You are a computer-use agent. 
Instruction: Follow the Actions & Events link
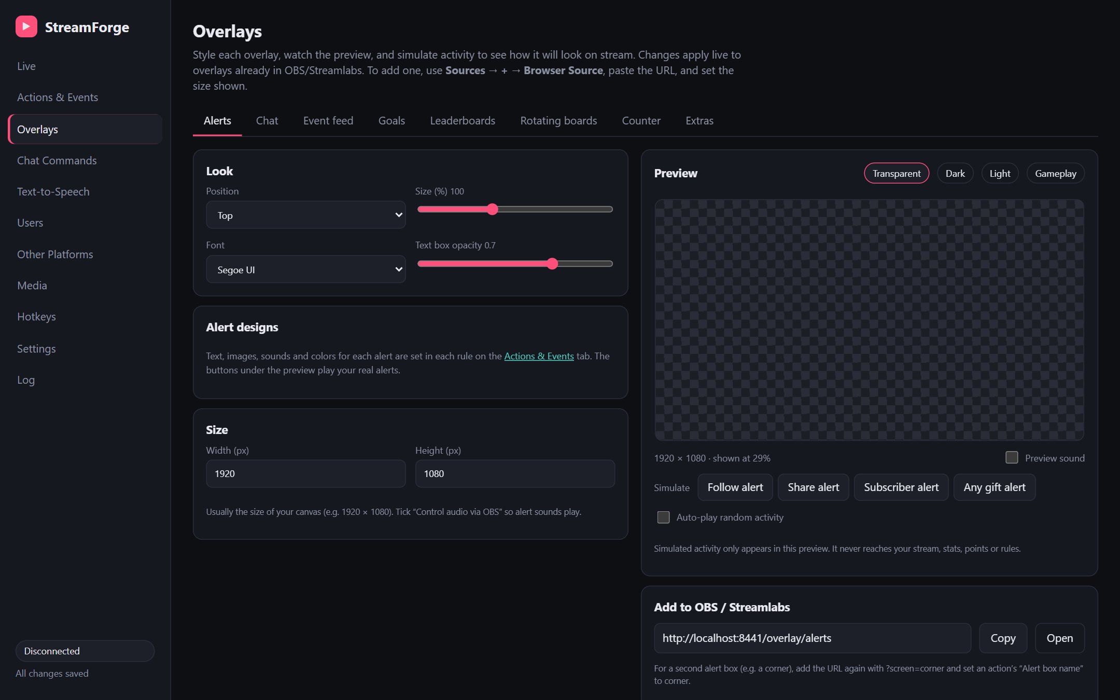(539, 356)
